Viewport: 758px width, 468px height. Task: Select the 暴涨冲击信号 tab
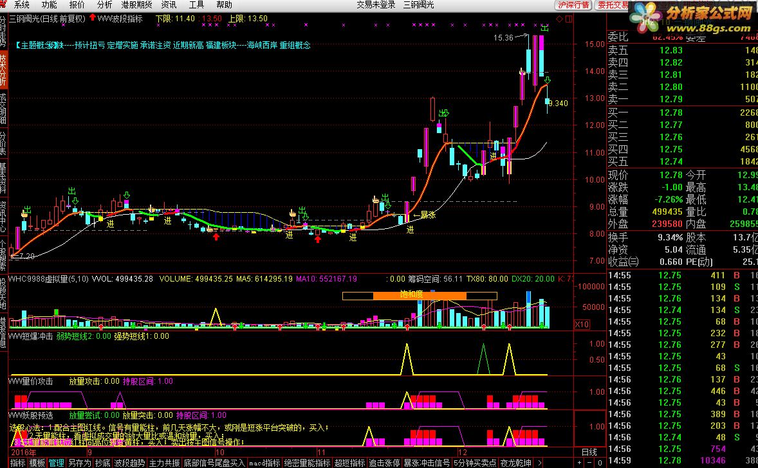pyautogui.click(x=427, y=463)
